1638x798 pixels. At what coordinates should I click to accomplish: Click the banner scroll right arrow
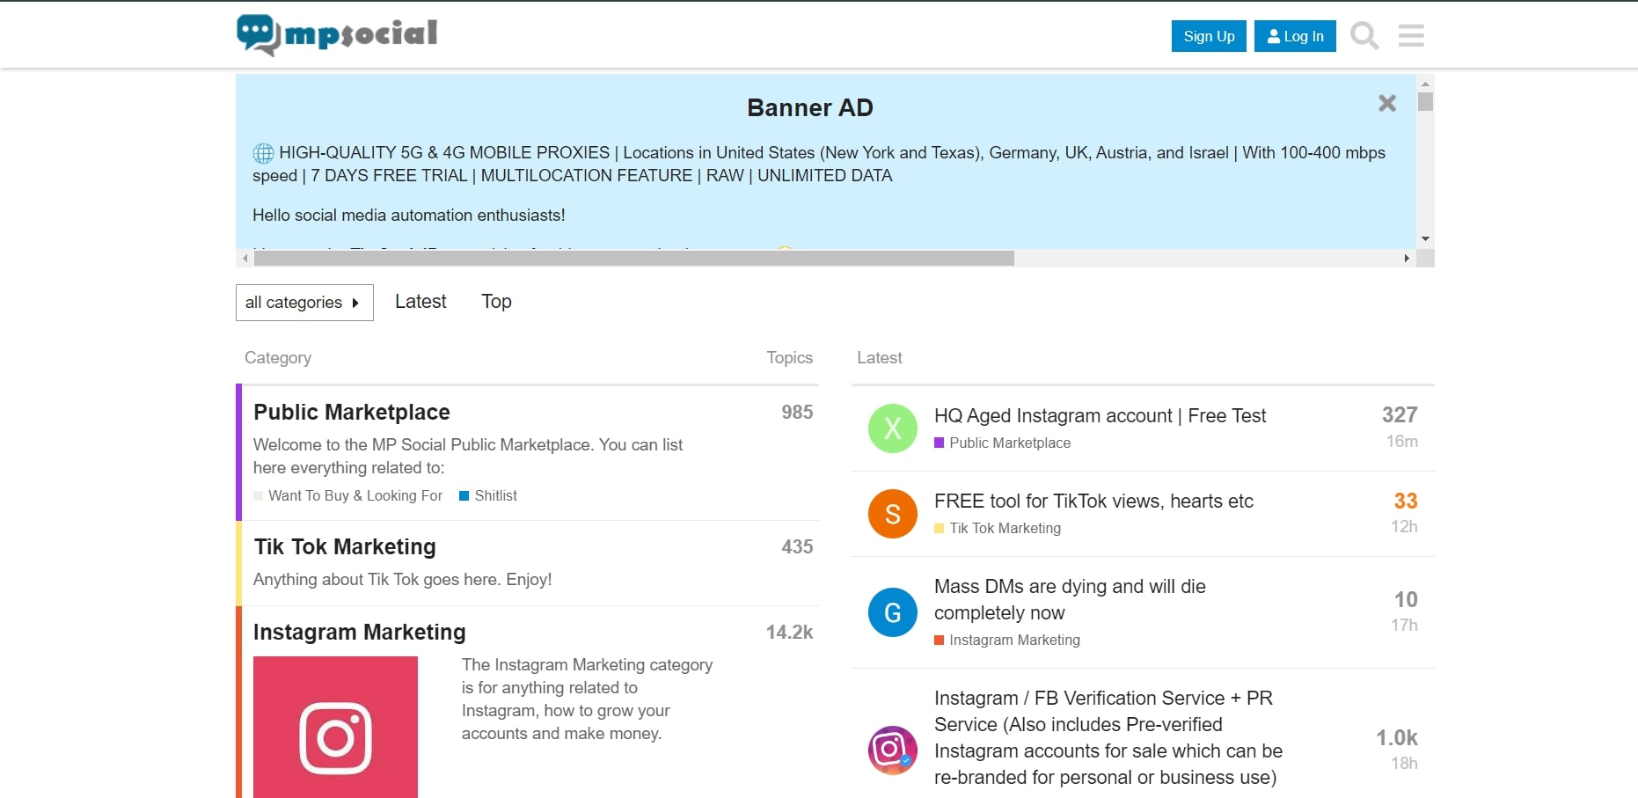tap(1408, 259)
